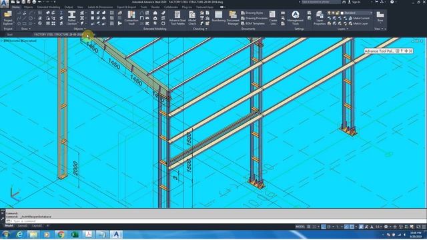Open the Base view dropdown arrow
Viewport: 427px width, 240px height.
point(380,23)
